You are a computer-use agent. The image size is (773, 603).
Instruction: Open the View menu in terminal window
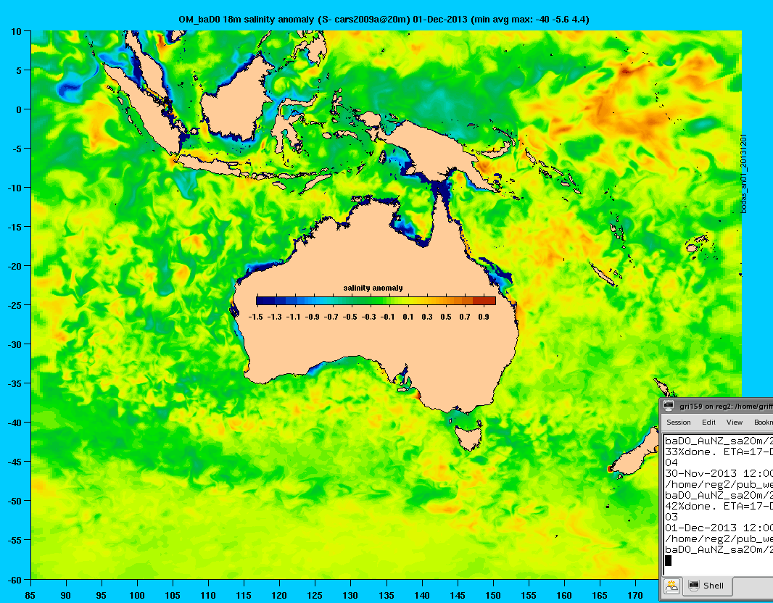(x=734, y=423)
